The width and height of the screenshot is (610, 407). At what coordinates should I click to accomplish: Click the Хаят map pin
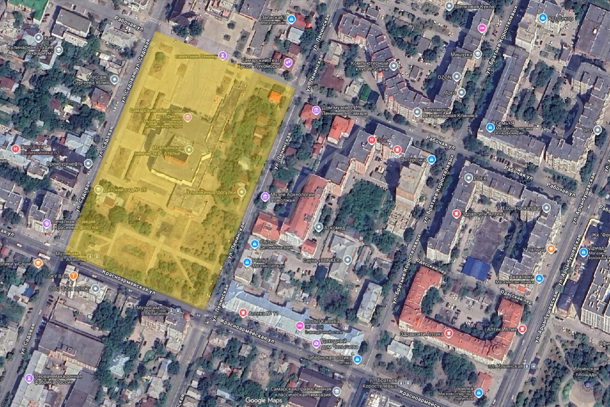(x=39, y=38)
